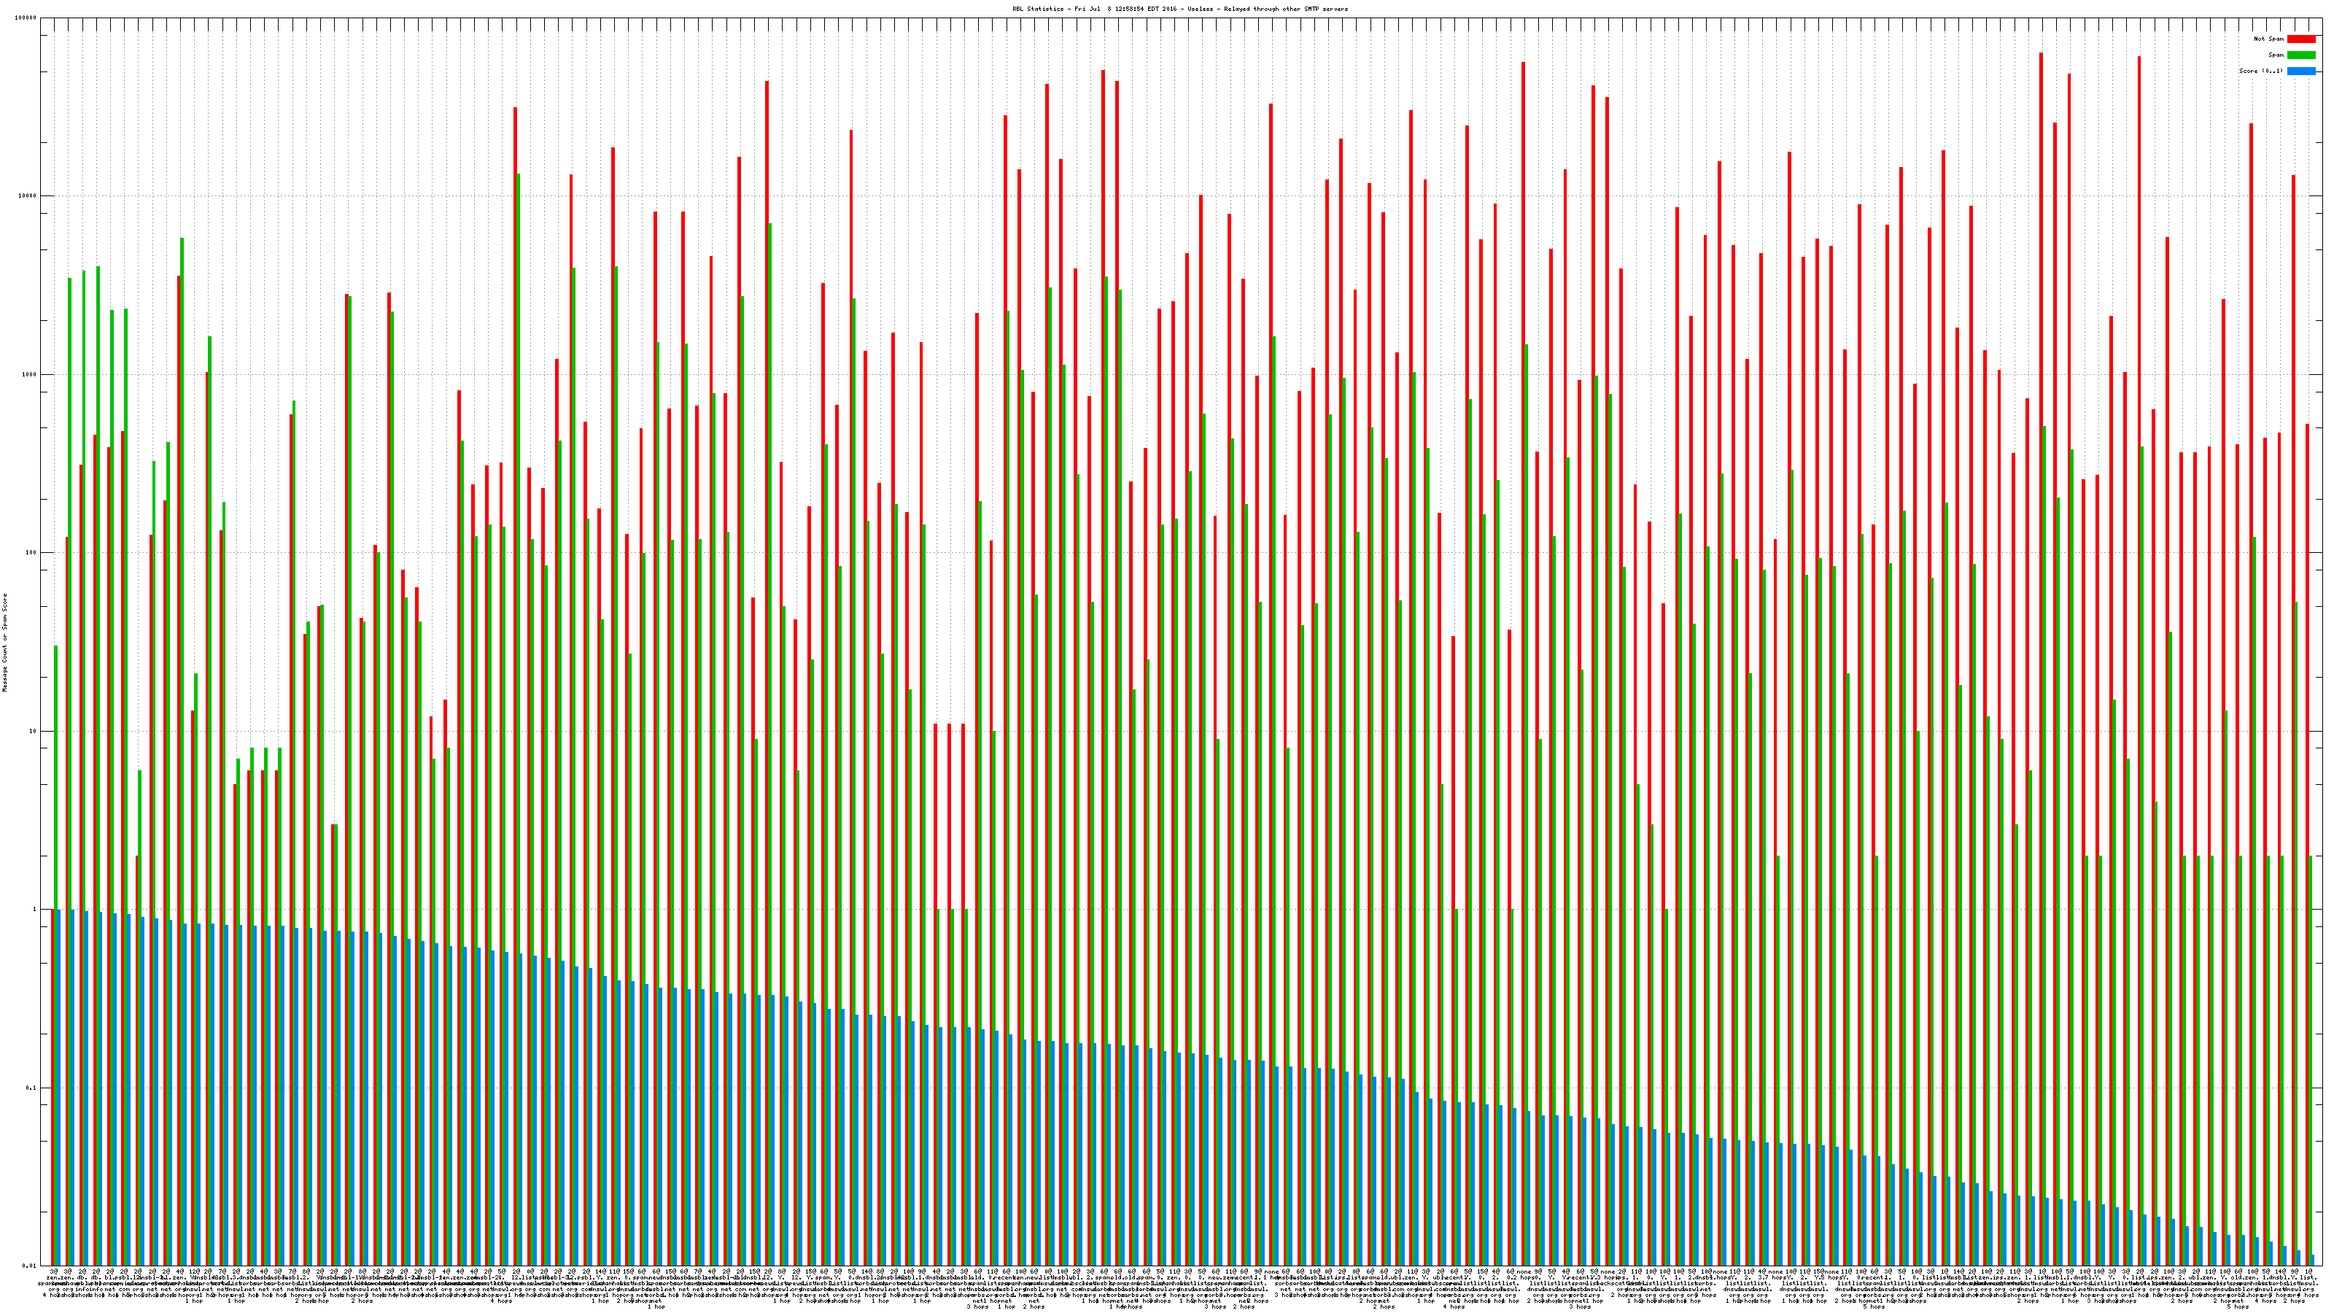The image size is (2334, 1313).
Task: Click the rightmost green Spam bar
Action: point(2309,1060)
